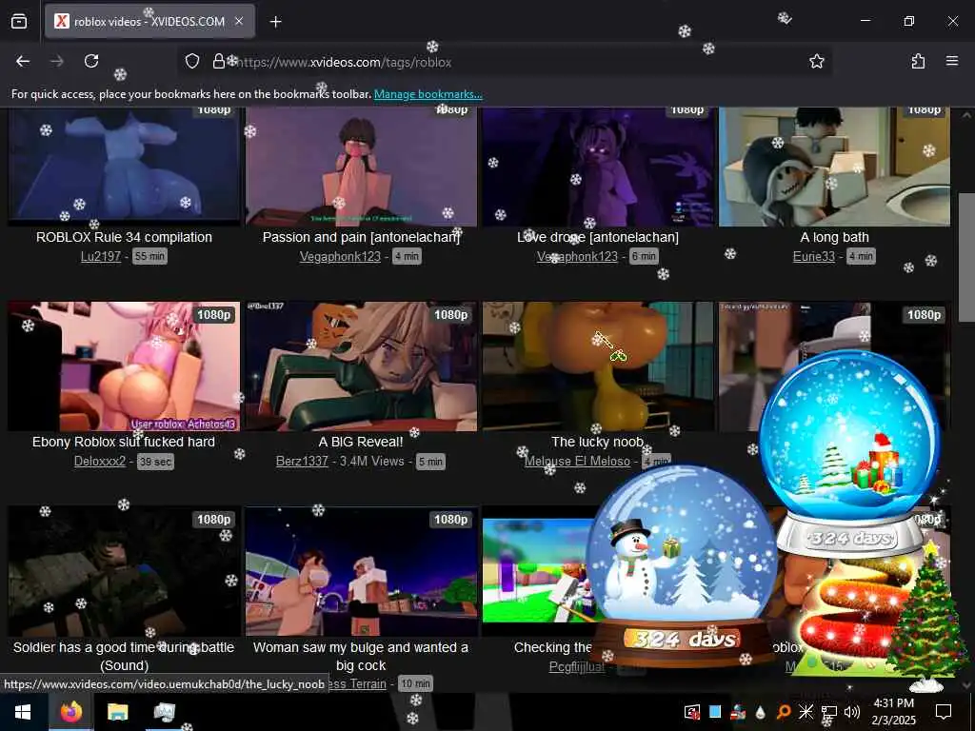Open the Windows Start menu
This screenshot has height=731, width=975.
pos(23,712)
